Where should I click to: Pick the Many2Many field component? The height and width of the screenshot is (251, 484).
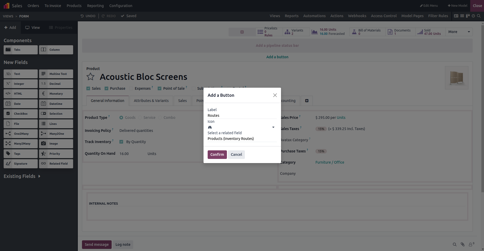pyautogui.click(x=21, y=144)
